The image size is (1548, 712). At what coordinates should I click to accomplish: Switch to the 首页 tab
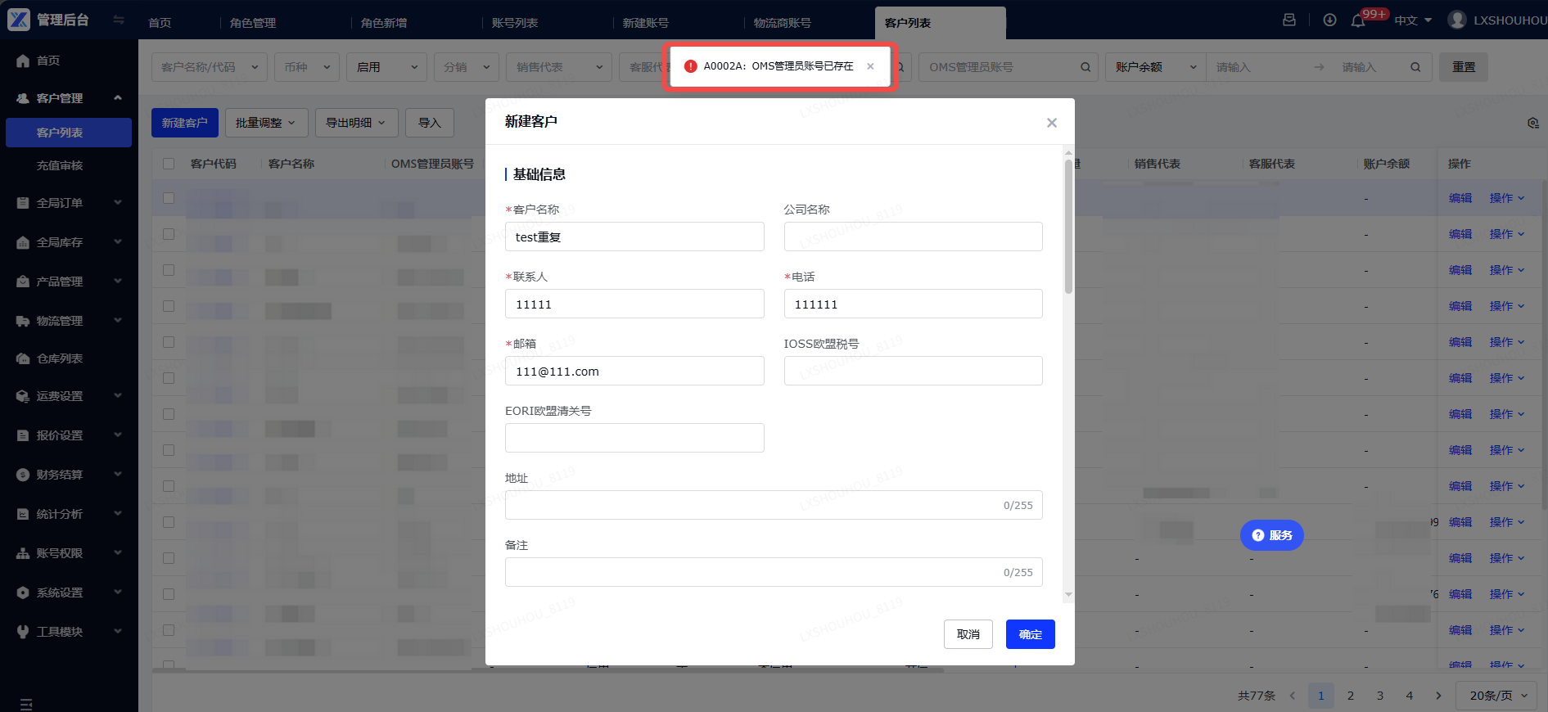click(160, 23)
